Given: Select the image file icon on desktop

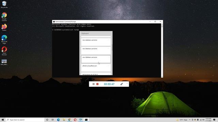Looking at the screenshot, I should (x=4, y=62).
